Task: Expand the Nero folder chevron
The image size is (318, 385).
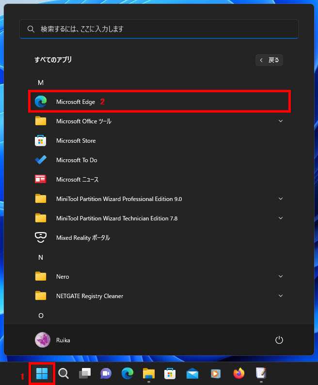Action: click(x=280, y=277)
